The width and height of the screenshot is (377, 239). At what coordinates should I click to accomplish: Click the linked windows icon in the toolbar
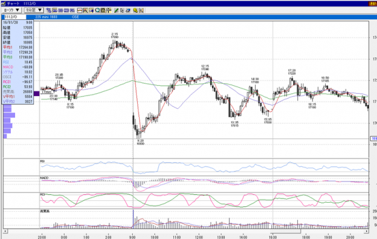point(49,10)
